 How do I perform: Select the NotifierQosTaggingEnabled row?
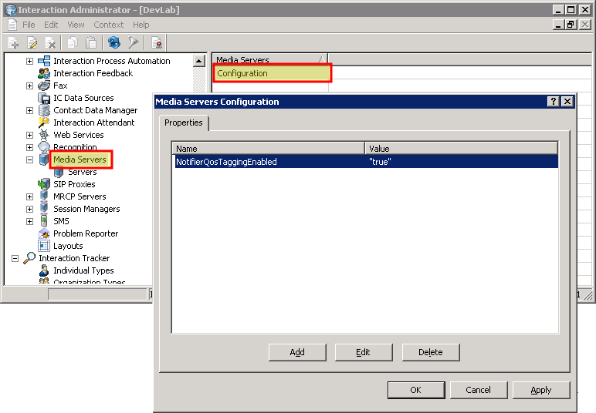pos(365,162)
